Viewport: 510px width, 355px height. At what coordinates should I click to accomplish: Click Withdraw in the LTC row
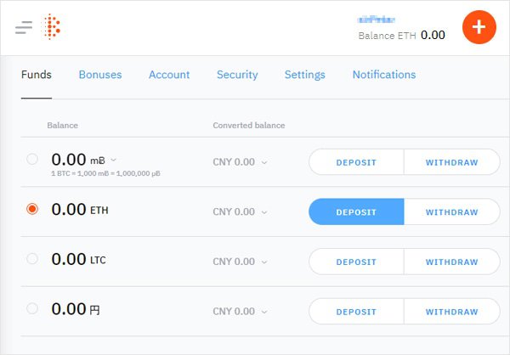click(x=452, y=262)
